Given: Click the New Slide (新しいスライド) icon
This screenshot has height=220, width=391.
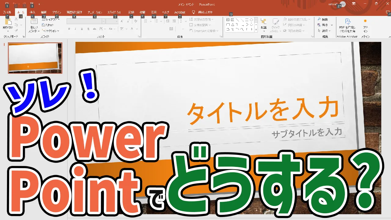Looking at the screenshot, I should pyautogui.click(x=34, y=22).
